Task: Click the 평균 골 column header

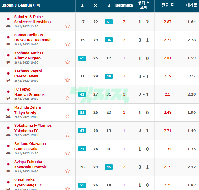Action: 168,5
